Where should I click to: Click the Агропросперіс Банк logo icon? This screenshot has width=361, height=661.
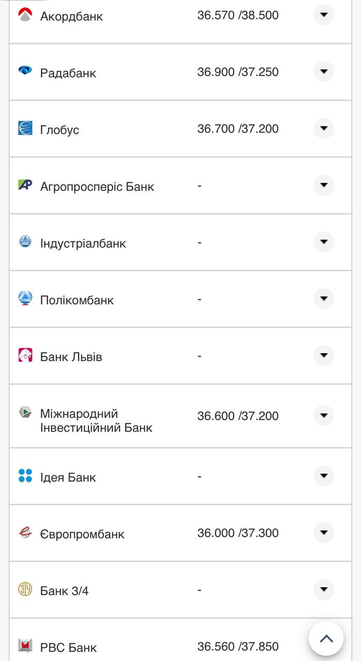point(25,185)
